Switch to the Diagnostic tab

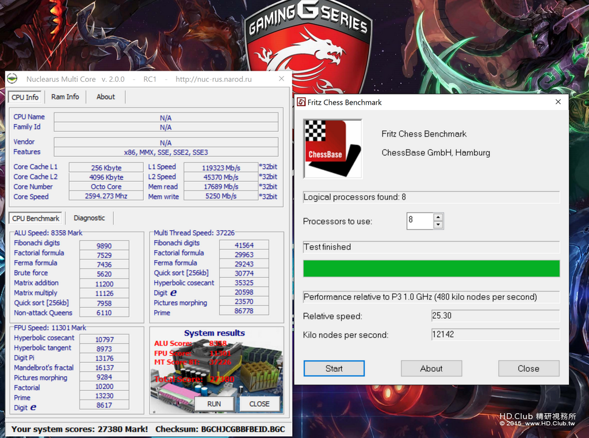point(89,218)
